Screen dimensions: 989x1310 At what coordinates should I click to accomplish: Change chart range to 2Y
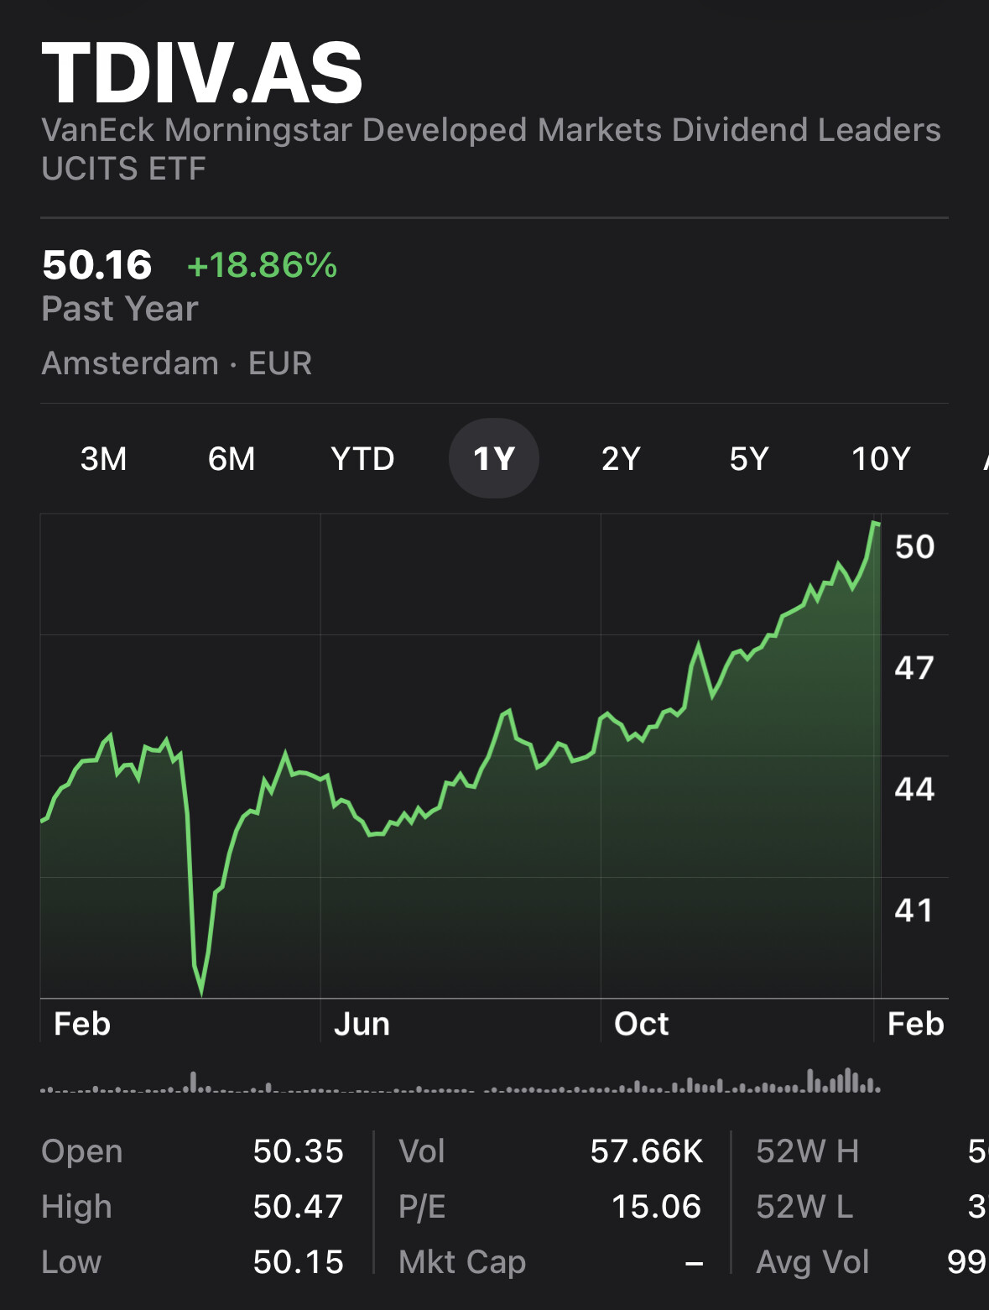621,459
